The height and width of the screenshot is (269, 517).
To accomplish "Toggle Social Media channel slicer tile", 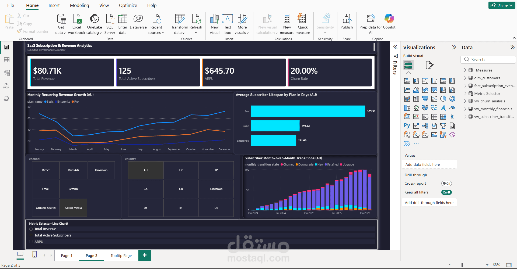I will coord(73,208).
